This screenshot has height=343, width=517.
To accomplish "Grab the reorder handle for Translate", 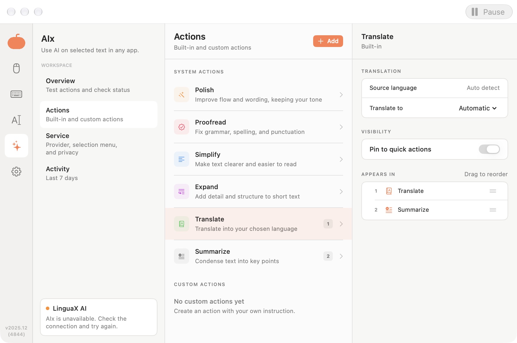I will click(x=493, y=191).
